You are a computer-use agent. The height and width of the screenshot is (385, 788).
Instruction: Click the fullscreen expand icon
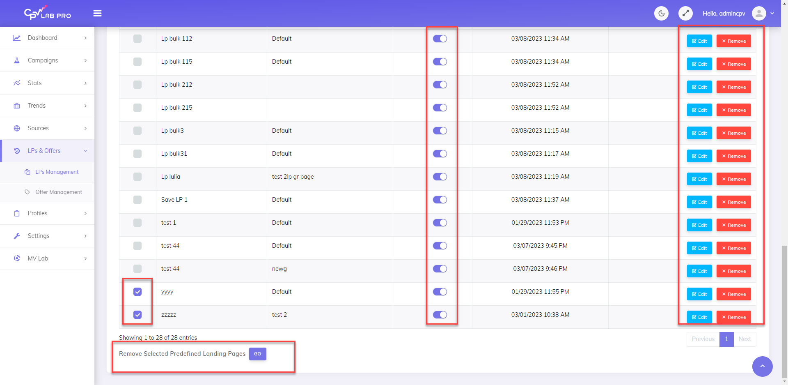(686, 13)
